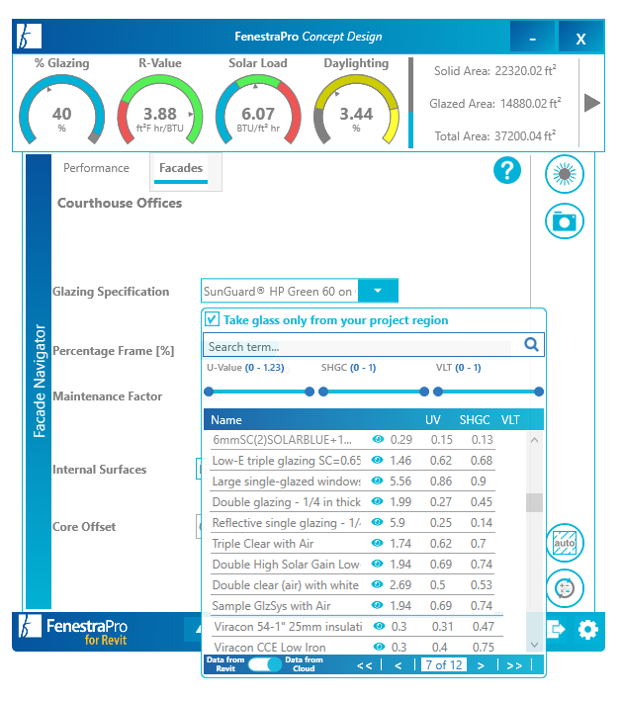Click the SHGC slider right handle
Image resolution: width=622 pixels, height=701 pixels.
point(424,392)
